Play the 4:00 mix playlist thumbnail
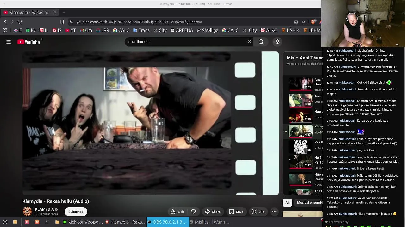 [300, 100]
